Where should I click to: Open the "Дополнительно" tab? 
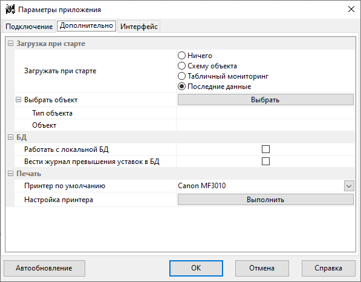[86, 25]
